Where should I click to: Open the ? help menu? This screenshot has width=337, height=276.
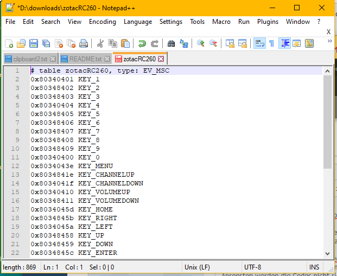(319, 22)
